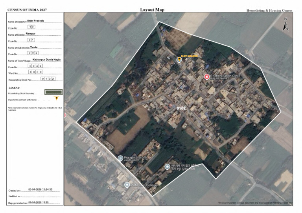The image size is (302, 213).
Task: Click the north arrow compass symbol
Action: (x=285, y=24)
